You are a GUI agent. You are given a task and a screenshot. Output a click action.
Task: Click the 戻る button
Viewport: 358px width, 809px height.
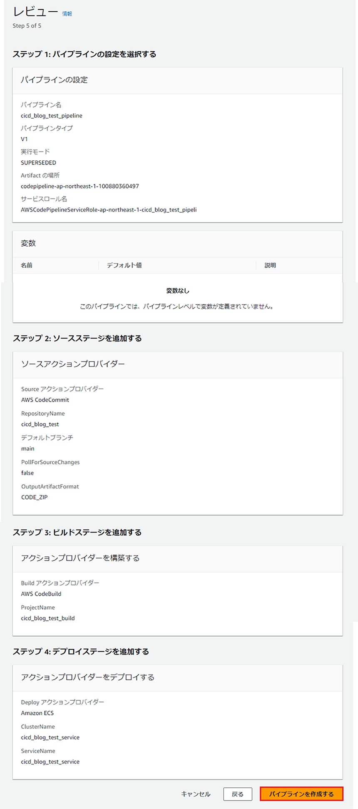pyautogui.click(x=238, y=794)
